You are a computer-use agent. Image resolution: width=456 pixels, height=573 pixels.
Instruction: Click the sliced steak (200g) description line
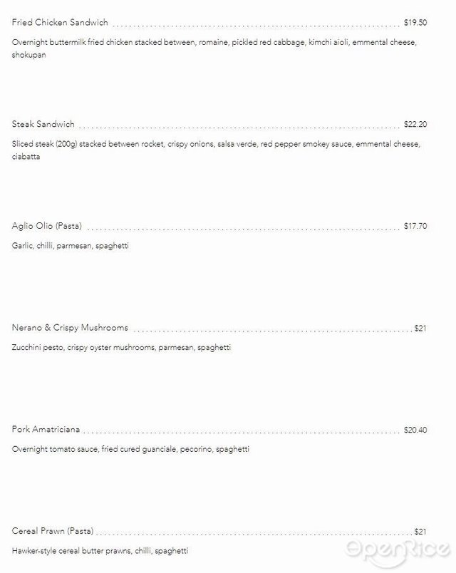coord(214,145)
